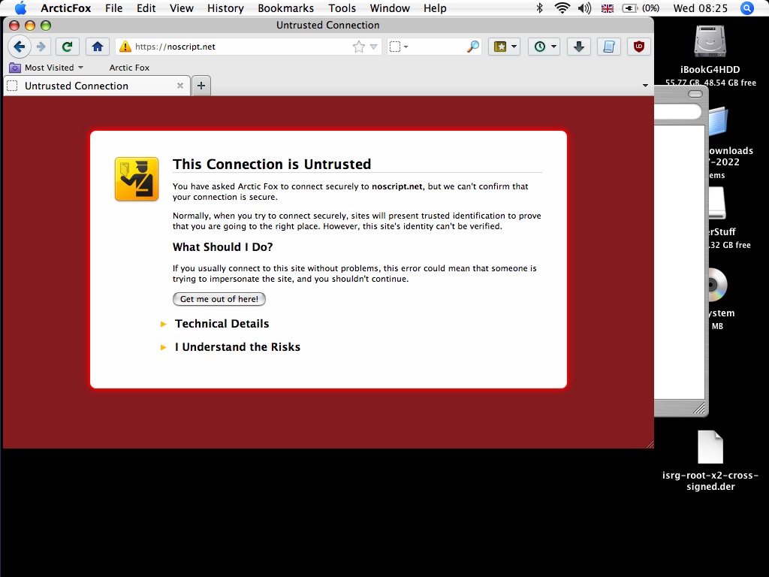
Task: Open the Wi-Fi menu icon
Action: (562, 8)
